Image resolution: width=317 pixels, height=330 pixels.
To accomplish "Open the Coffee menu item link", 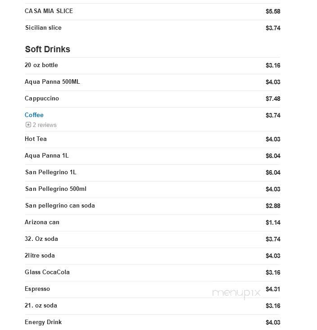I will (34, 115).
